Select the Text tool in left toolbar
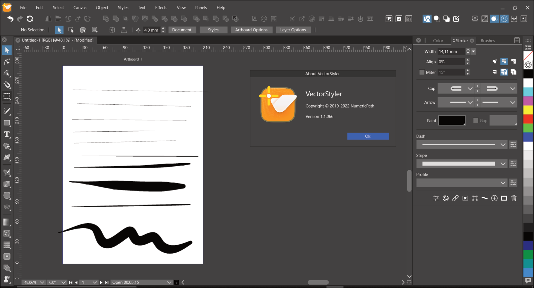 coord(7,134)
